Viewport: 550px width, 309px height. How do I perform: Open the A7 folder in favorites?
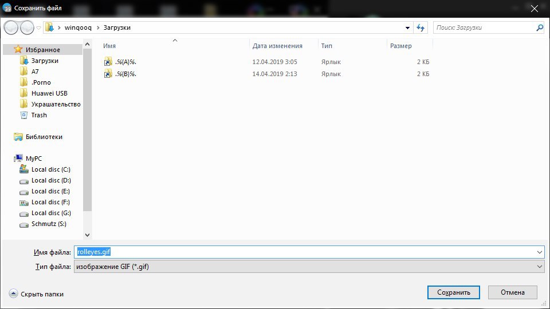click(x=35, y=72)
